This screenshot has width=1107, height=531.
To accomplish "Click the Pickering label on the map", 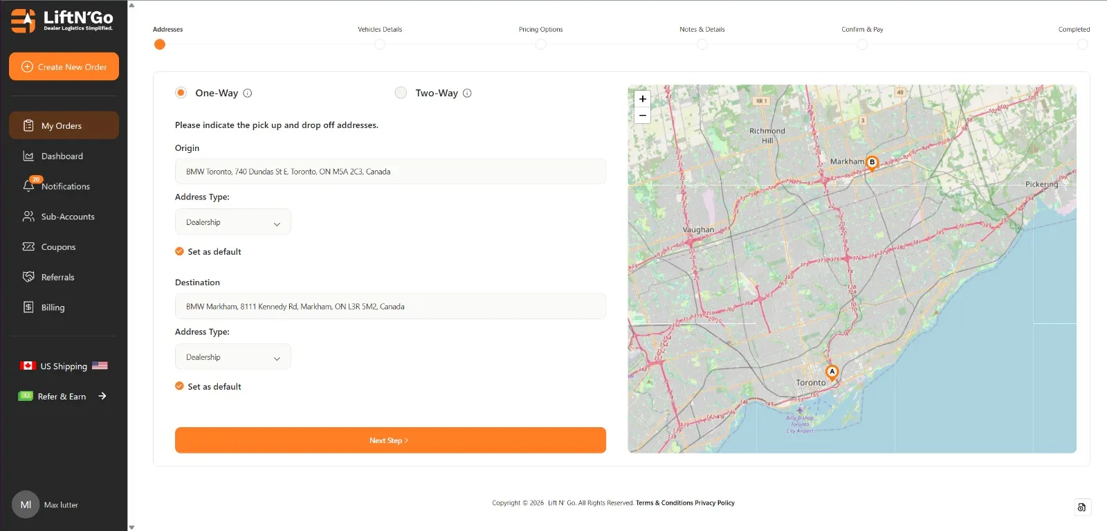I will coord(1042,184).
